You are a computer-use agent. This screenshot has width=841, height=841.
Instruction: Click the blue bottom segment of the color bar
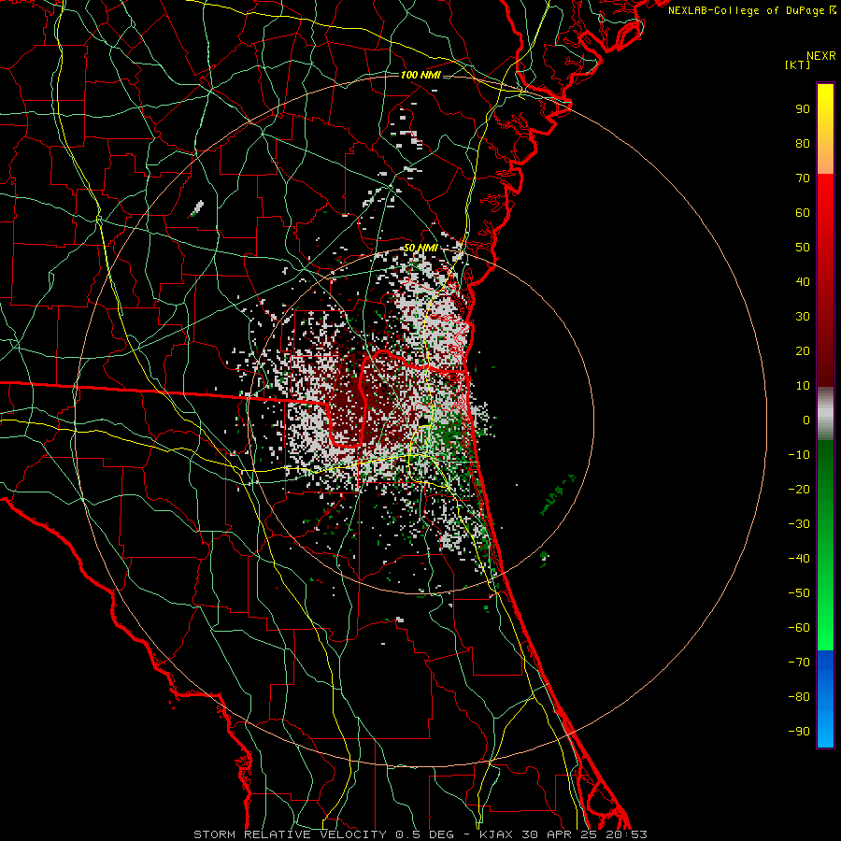(x=825, y=699)
